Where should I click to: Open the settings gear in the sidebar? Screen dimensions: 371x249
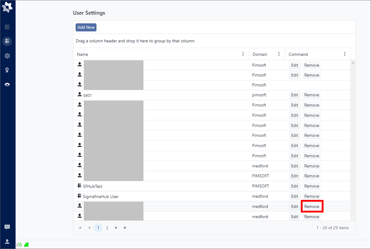pos(7,56)
